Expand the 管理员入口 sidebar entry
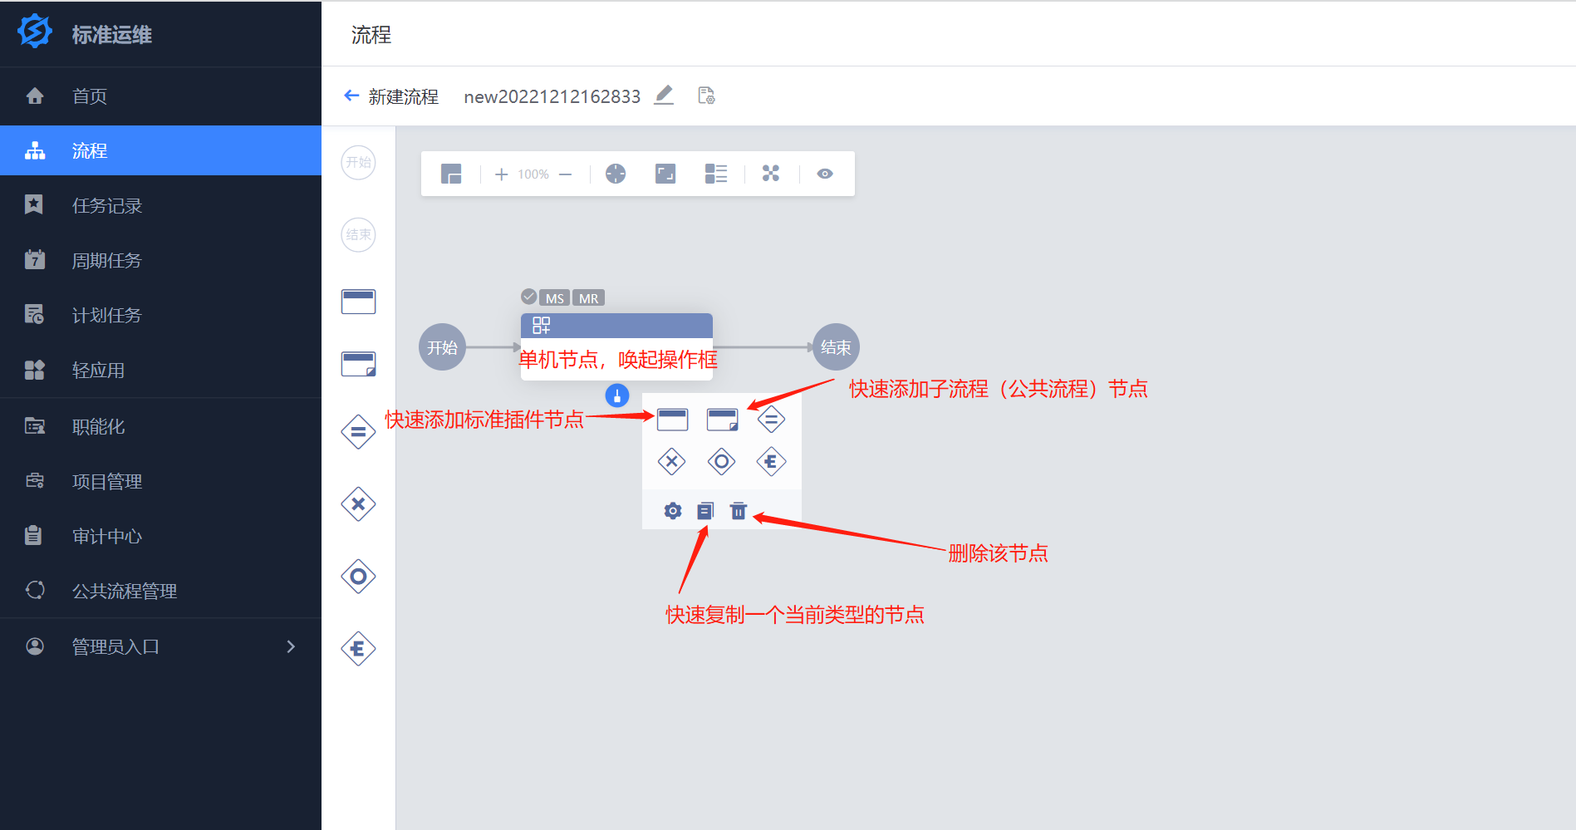Image resolution: width=1576 pixels, height=830 pixels. click(290, 646)
